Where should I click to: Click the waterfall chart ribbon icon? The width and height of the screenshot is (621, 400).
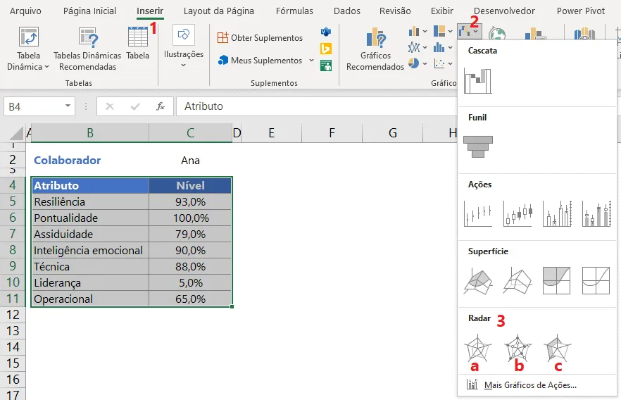(465, 31)
